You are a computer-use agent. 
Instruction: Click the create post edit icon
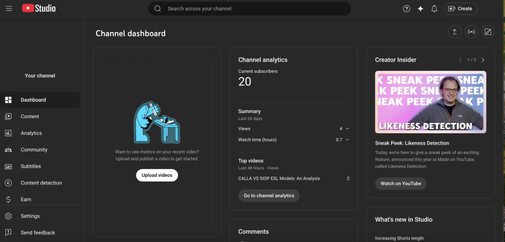[488, 32]
